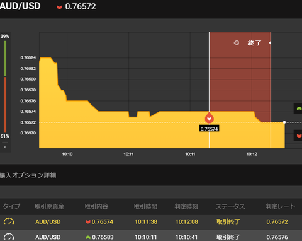Image resolution: width=302 pixels, height=241 pixels.
Task: Click the タイプ column header
Action: pyautogui.click(x=11, y=206)
